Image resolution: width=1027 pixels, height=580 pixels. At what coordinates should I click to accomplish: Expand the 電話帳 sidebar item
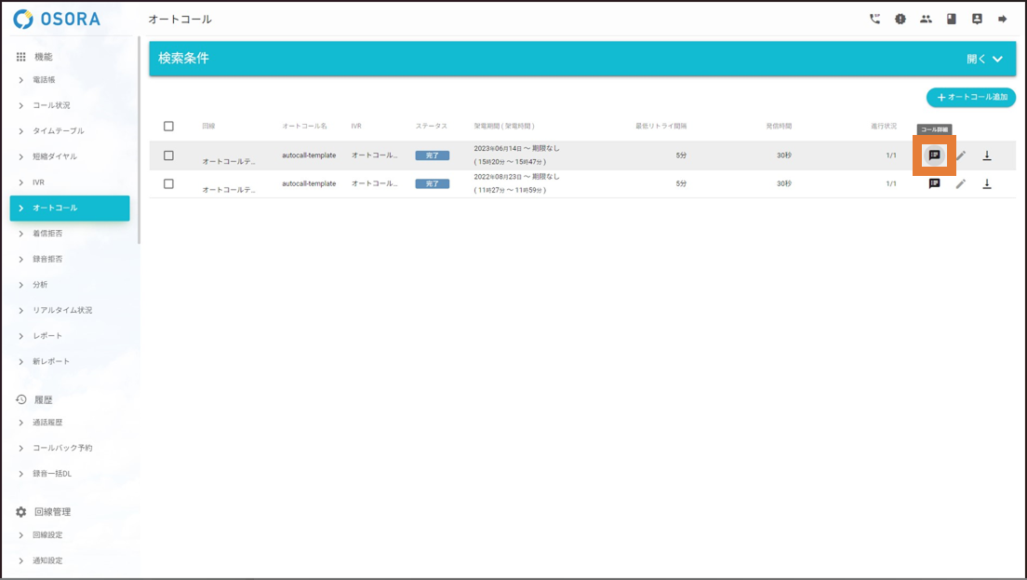[x=44, y=80]
